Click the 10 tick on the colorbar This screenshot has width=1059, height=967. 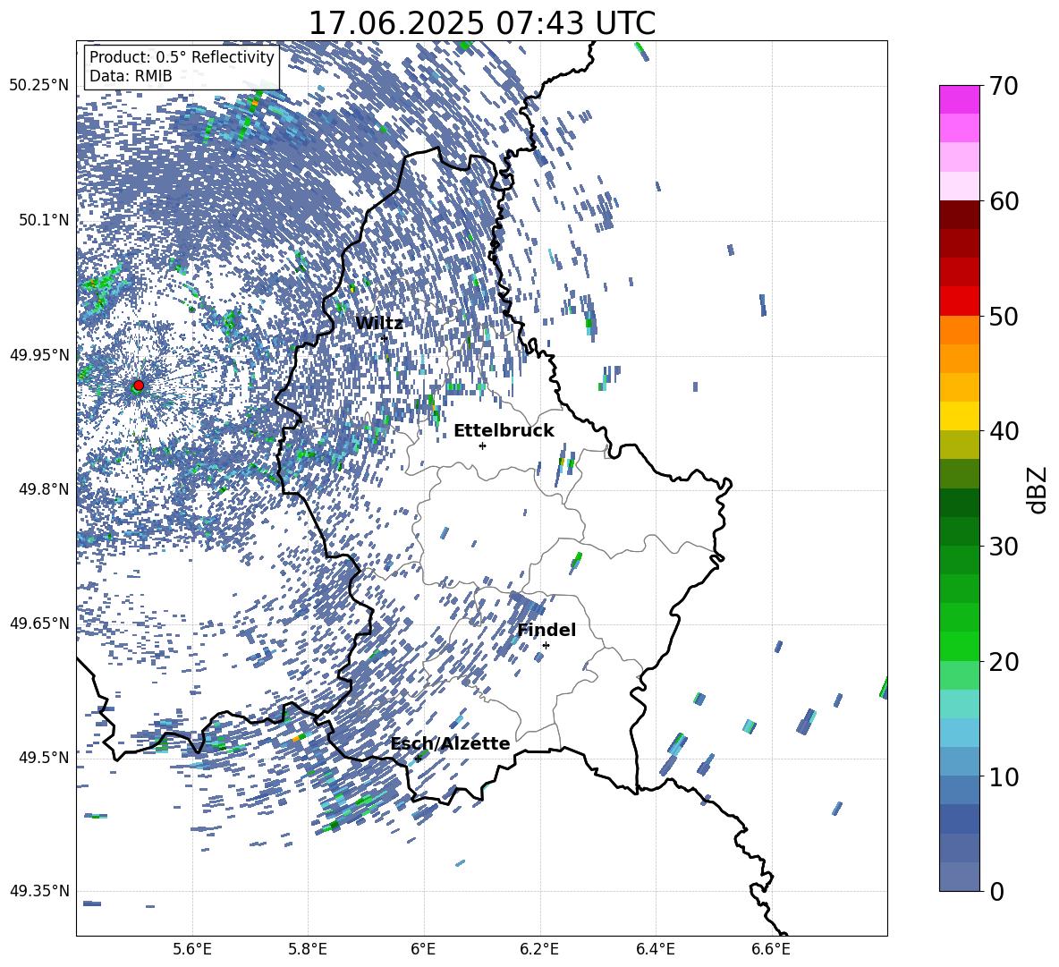click(x=1004, y=776)
